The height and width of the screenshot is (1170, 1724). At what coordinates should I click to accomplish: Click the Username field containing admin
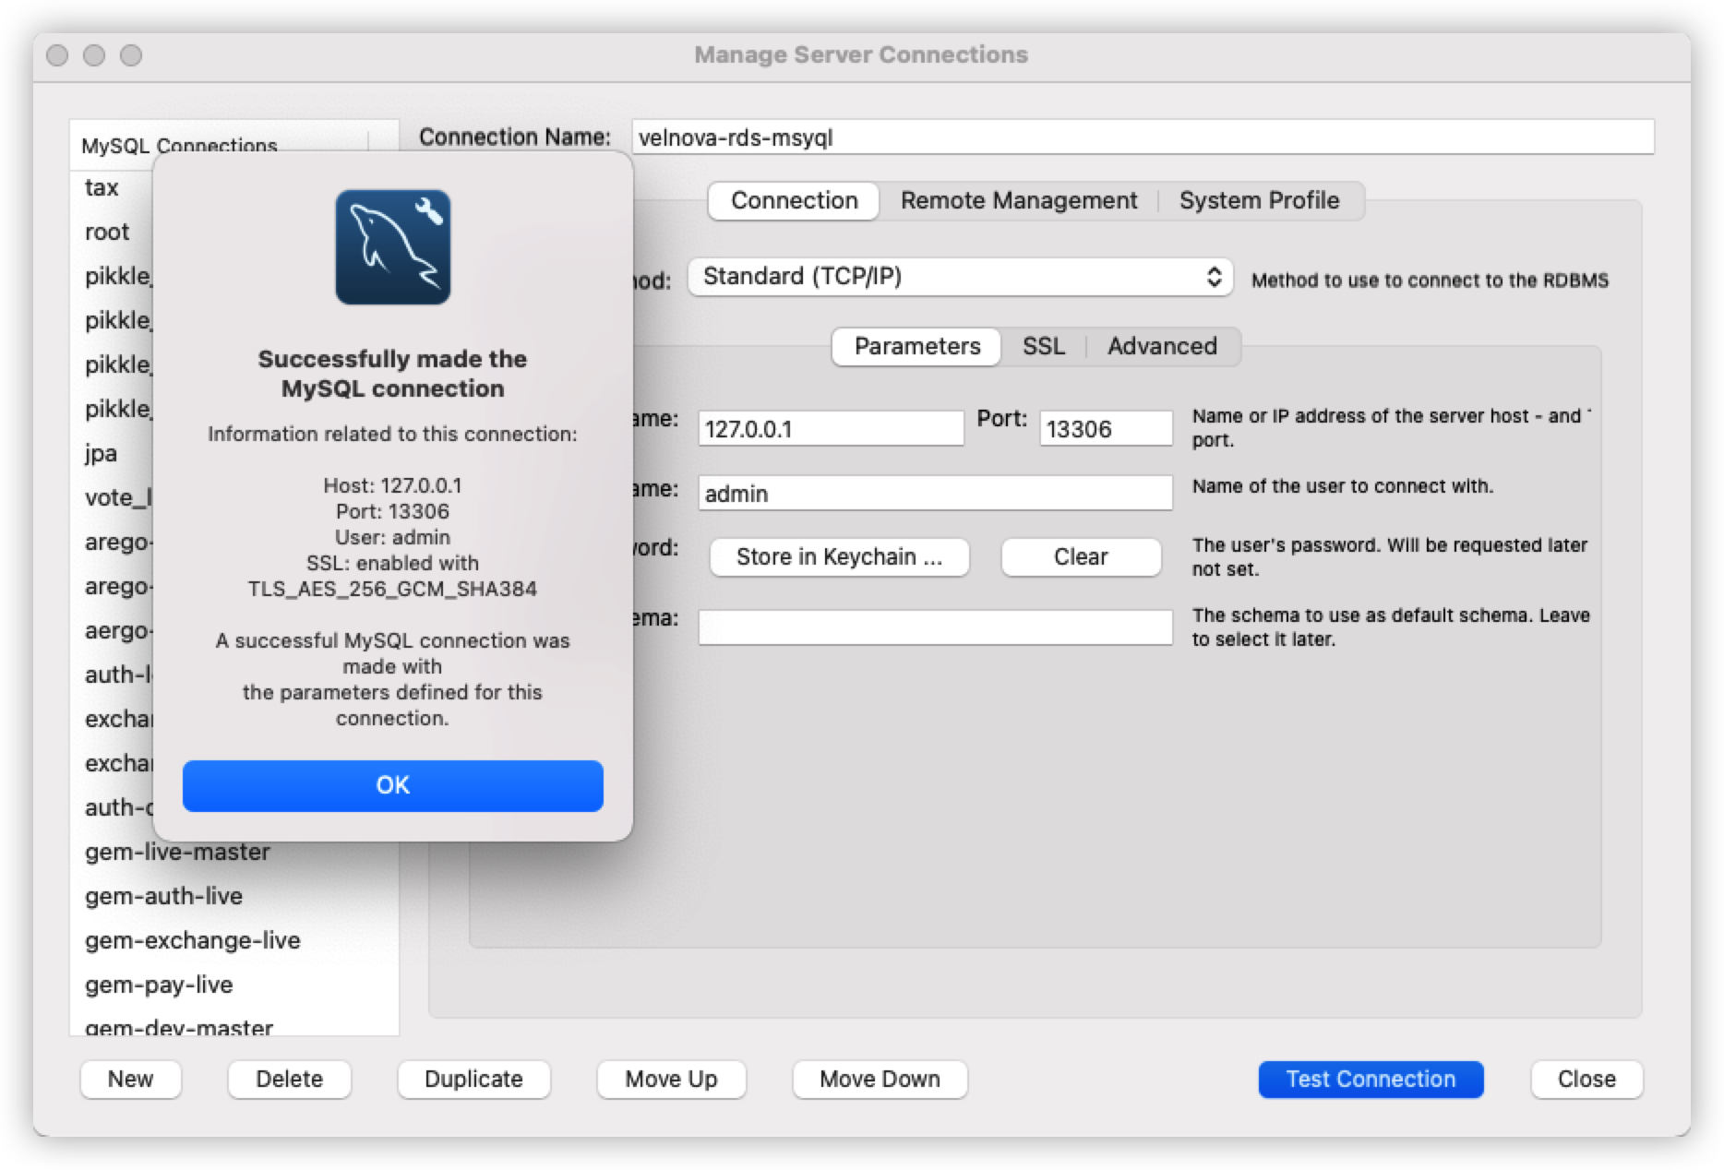point(935,493)
